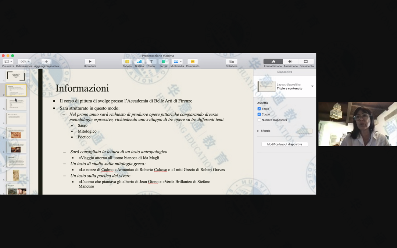Open the Layout diapositiva chooser arrow

pos(312,86)
